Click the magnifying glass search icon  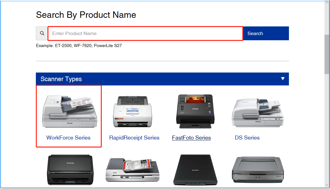[42, 33]
